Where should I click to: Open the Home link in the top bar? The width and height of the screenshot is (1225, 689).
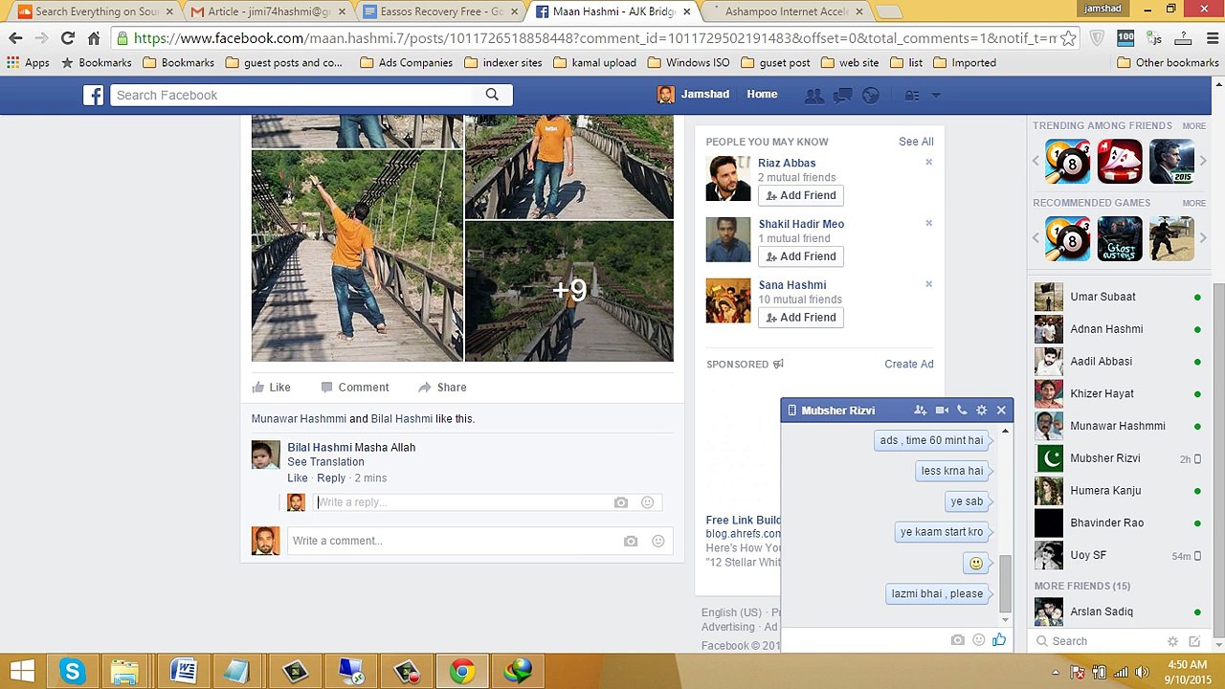[762, 95]
